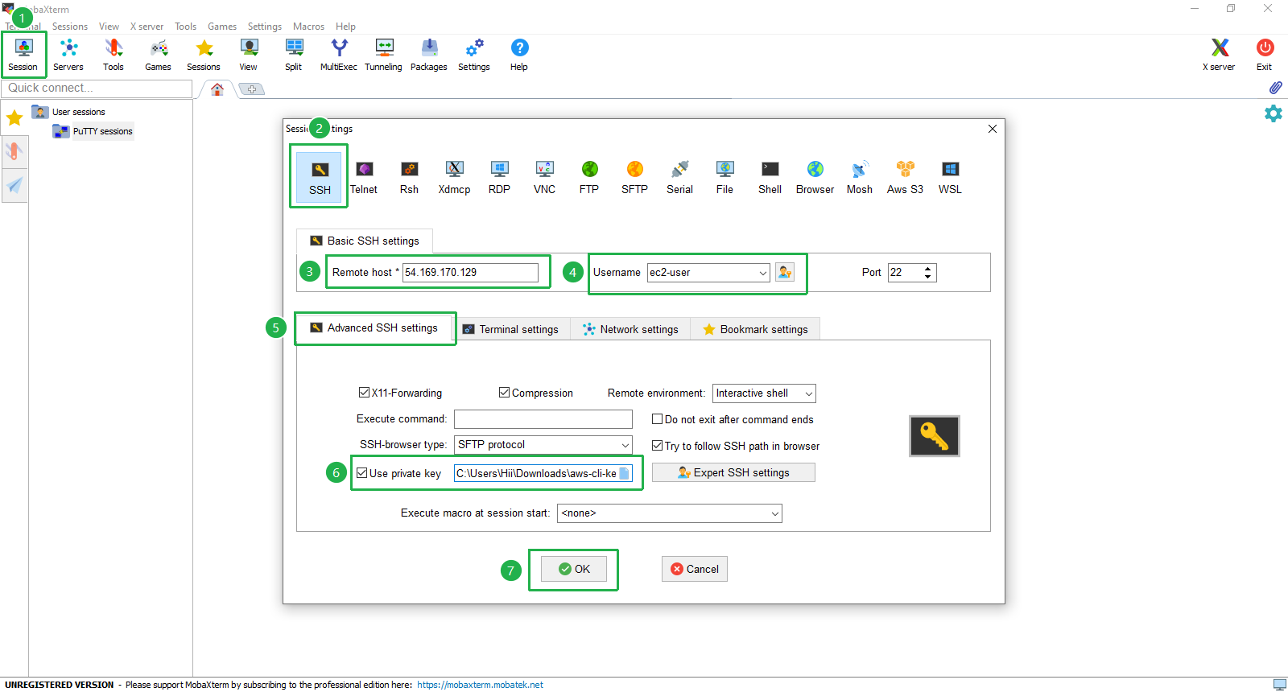The image size is (1288, 692).
Task: Select the SSH session type
Action: 320,177
